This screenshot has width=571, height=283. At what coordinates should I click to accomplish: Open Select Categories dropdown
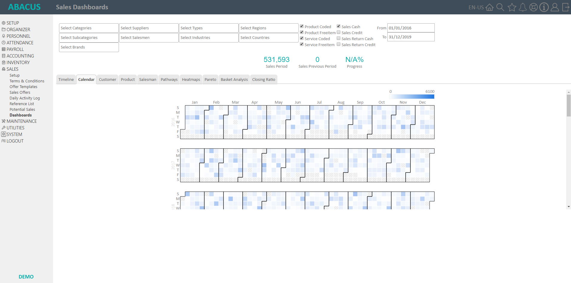(89, 28)
